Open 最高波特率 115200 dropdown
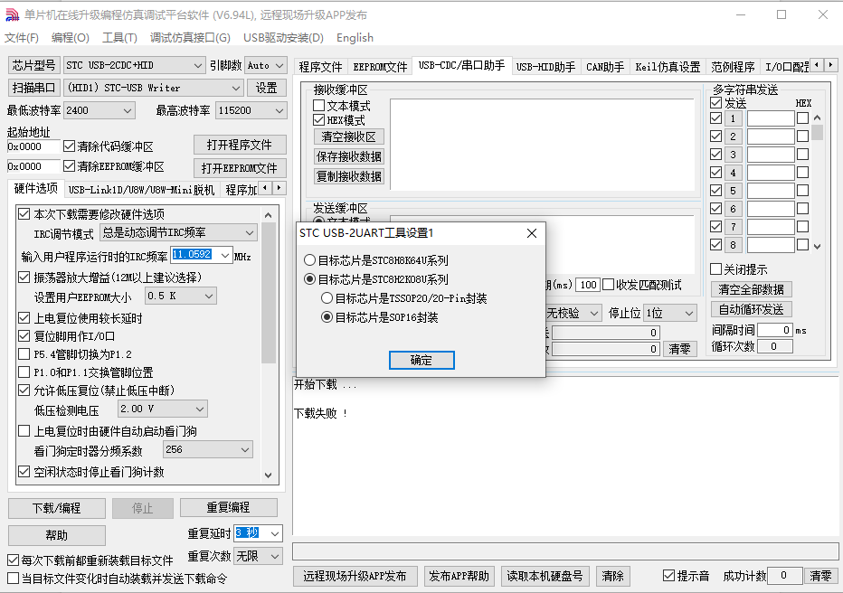The image size is (843, 593). pos(251,110)
